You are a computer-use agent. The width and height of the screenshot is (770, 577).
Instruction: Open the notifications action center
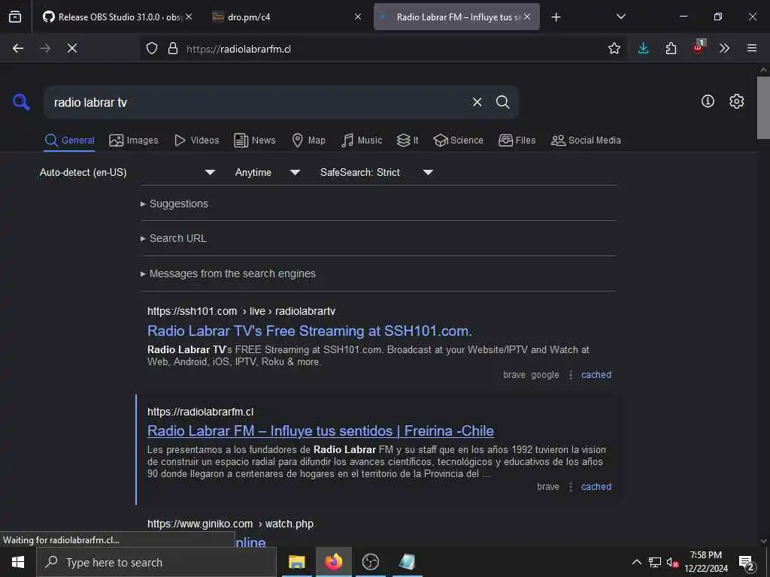point(747,563)
